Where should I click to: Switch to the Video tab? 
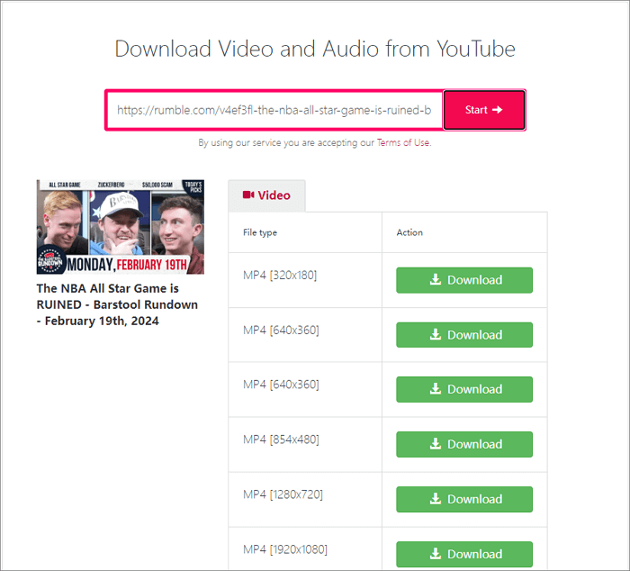coord(266,195)
